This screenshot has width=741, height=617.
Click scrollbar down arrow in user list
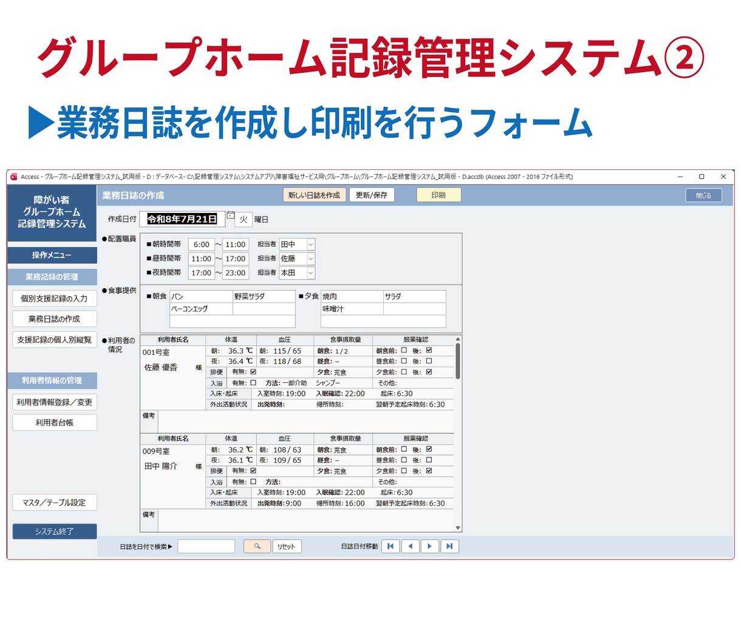click(x=458, y=528)
